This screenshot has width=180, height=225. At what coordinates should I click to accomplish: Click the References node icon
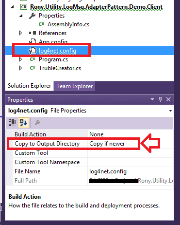click(x=33, y=33)
